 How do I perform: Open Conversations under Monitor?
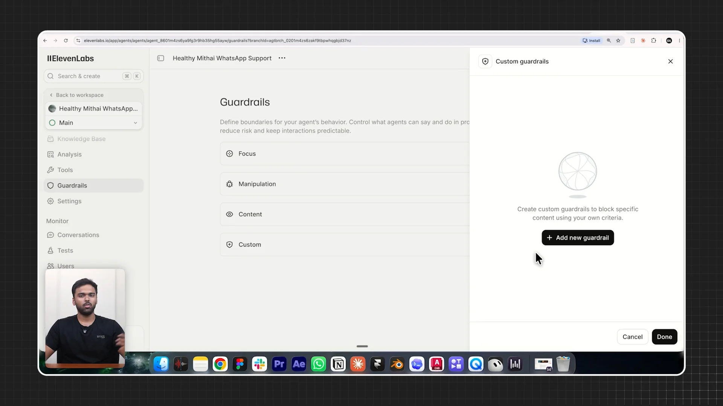coord(93,235)
